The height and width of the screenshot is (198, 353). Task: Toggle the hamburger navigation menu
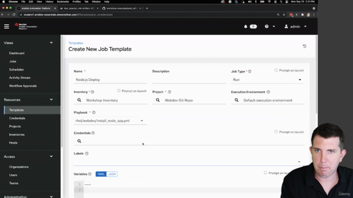(7, 26)
